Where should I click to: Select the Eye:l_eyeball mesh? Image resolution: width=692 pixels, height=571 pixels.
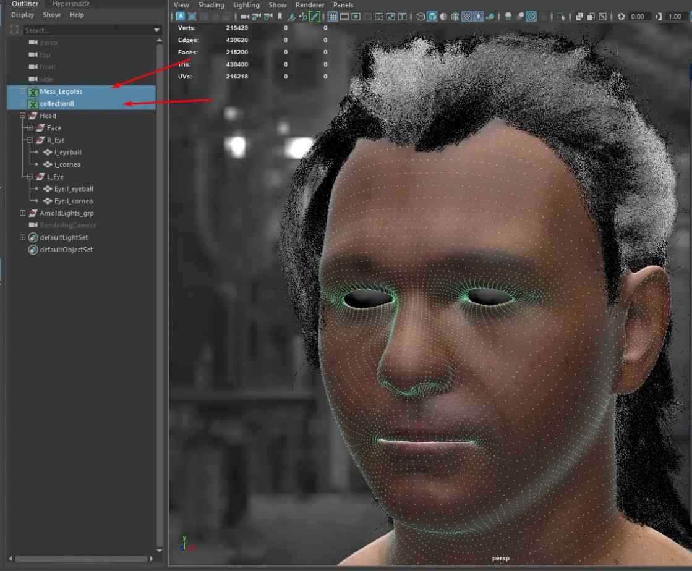point(74,188)
